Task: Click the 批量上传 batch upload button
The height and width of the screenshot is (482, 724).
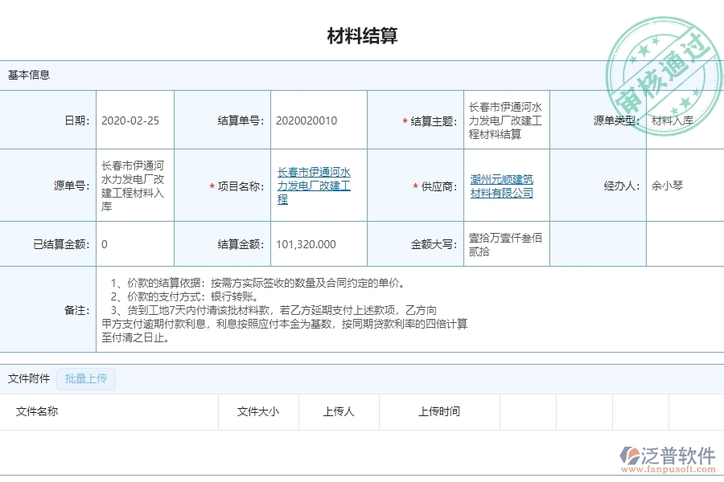Action: click(86, 378)
